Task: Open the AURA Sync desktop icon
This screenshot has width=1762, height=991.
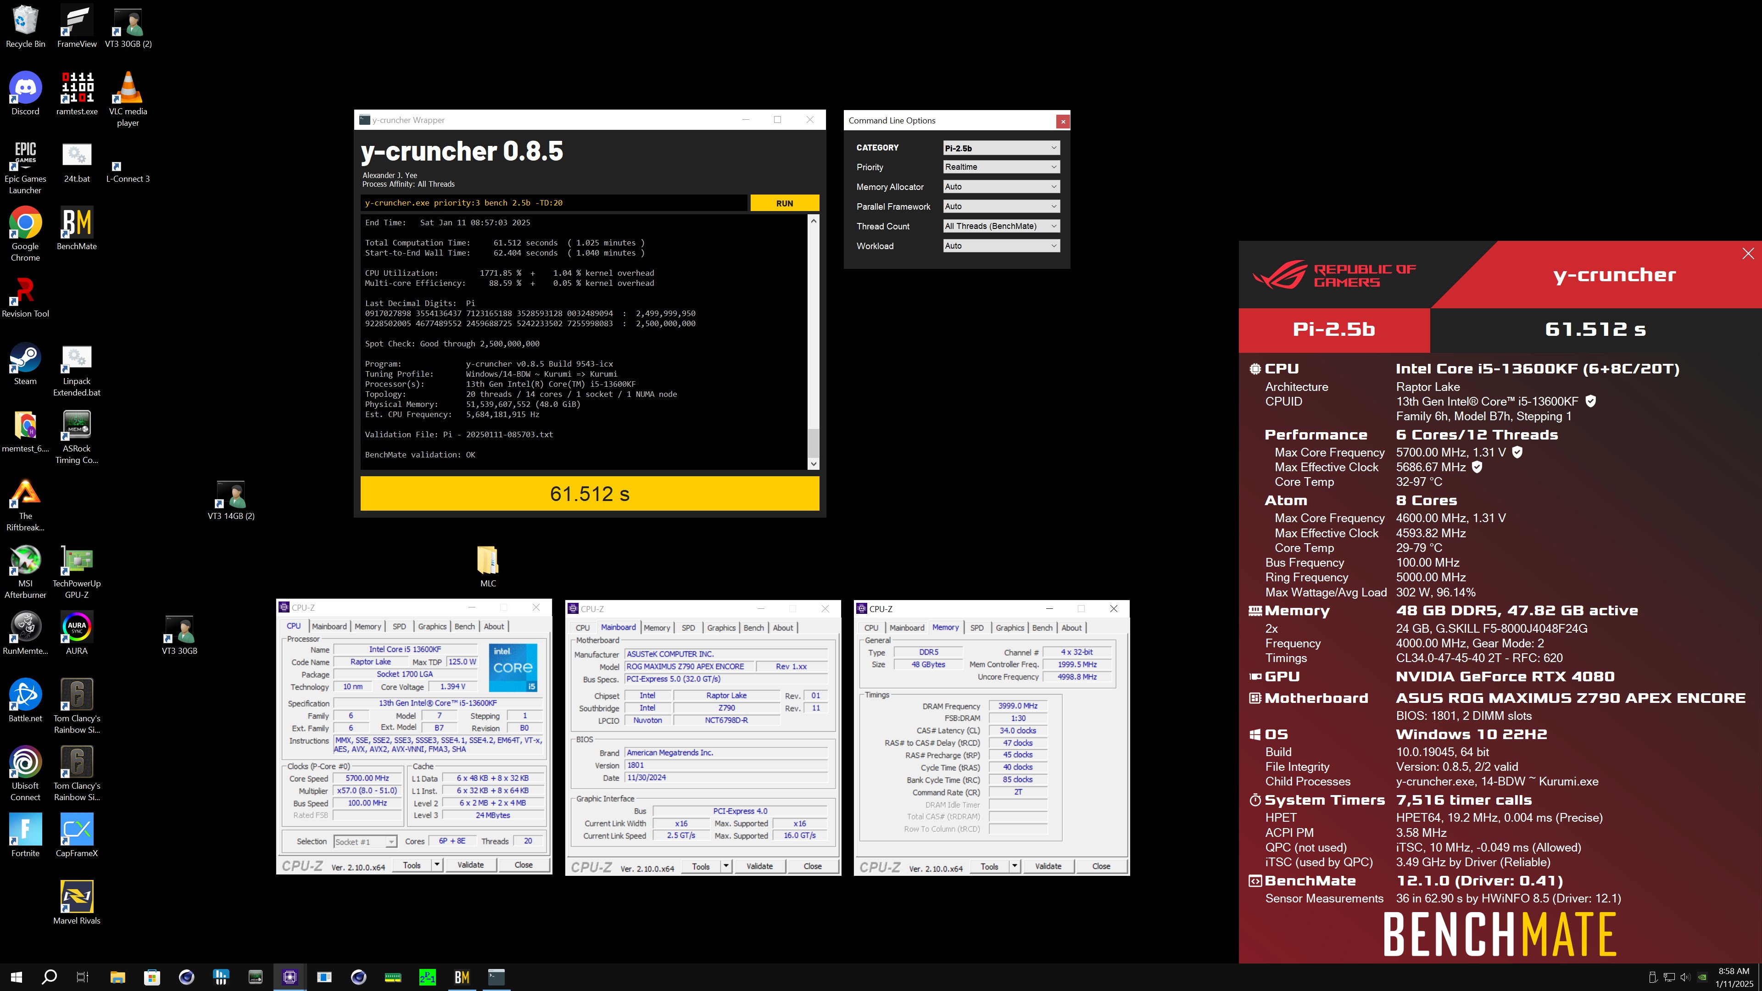Action: pyautogui.click(x=77, y=633)
